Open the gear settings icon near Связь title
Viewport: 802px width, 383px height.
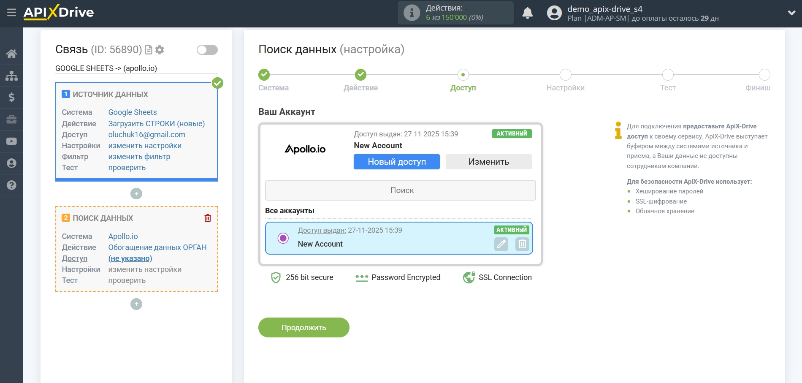click(159, 50)
